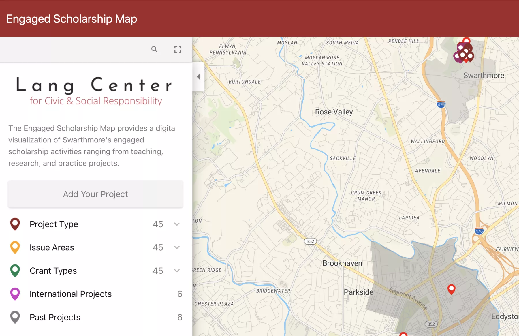
Task: Click the Bridgewater map label
Action: pos(273,291)
